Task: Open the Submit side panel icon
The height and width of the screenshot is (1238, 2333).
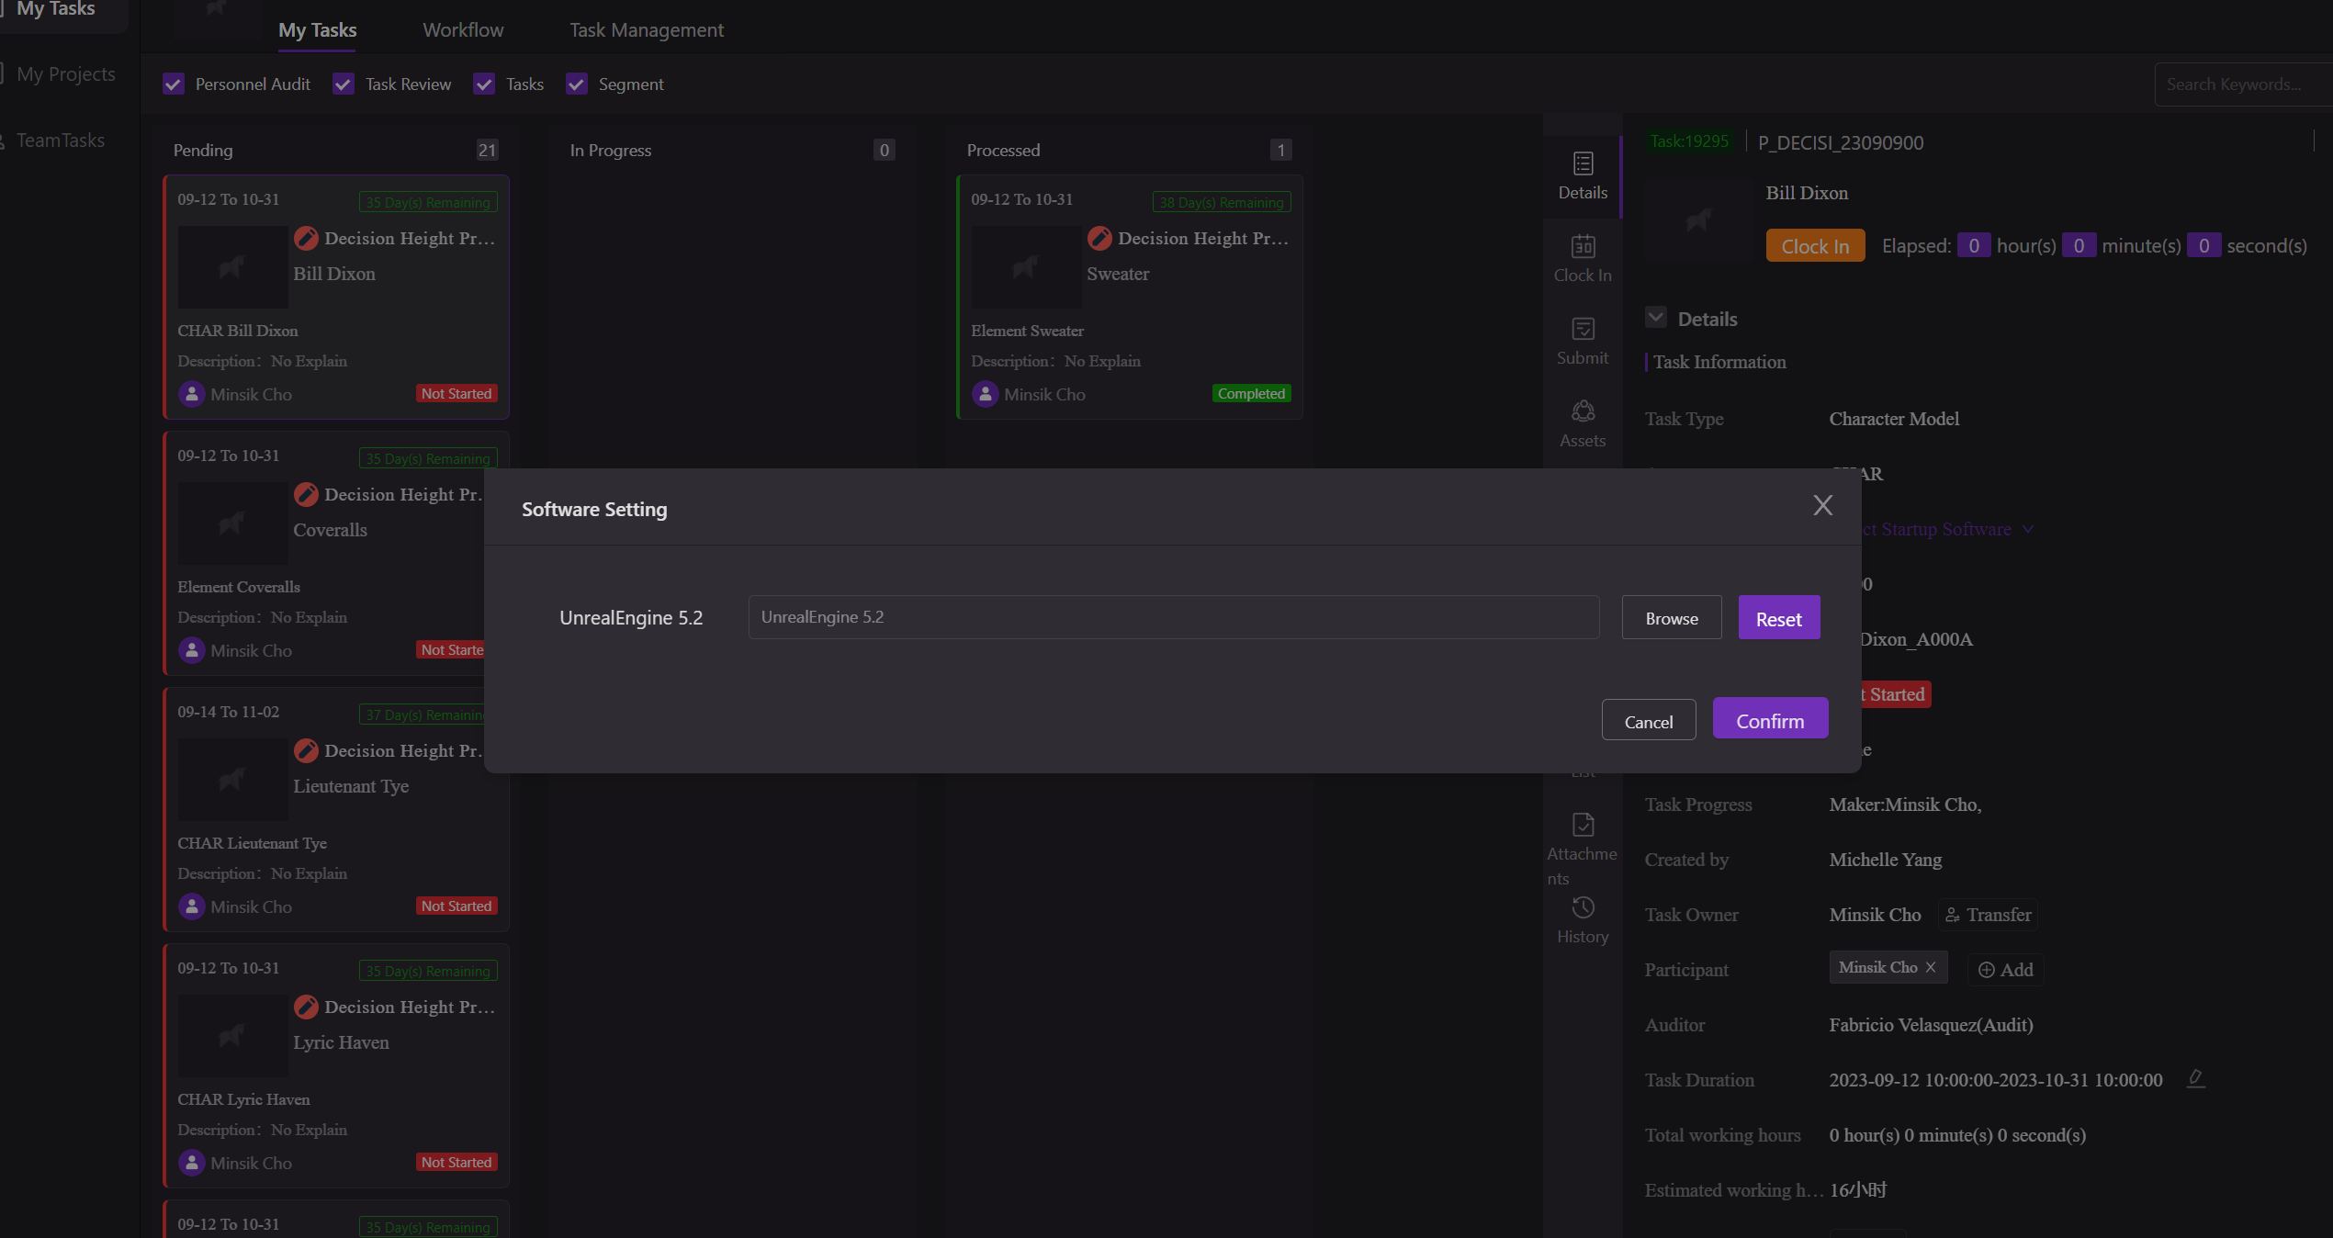Action: click(x=1583, y=342)
